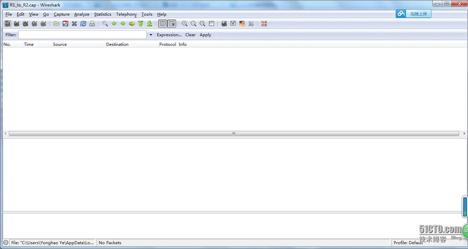Click the scrollbar left arrow
This screenshot has width=468, height=249.
click(5, 133)
